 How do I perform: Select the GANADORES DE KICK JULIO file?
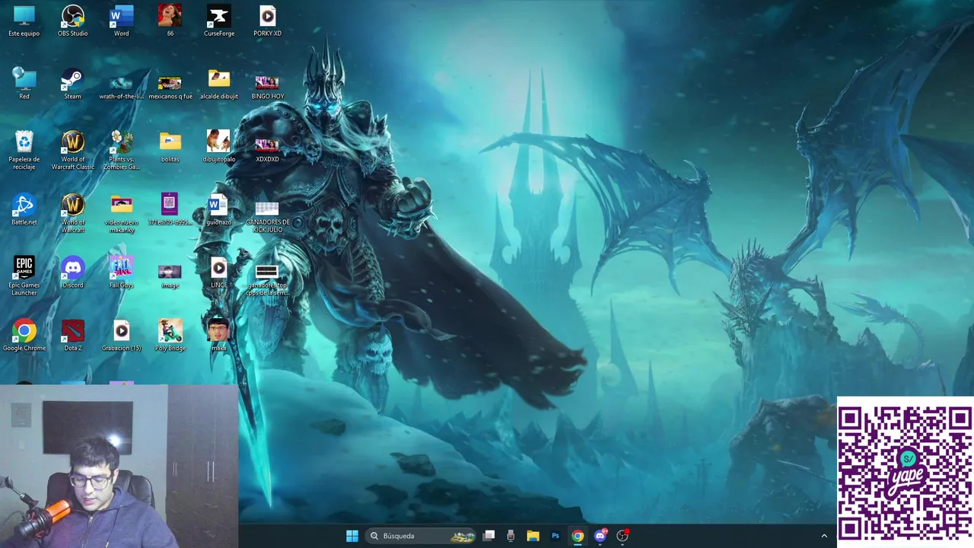267,216
